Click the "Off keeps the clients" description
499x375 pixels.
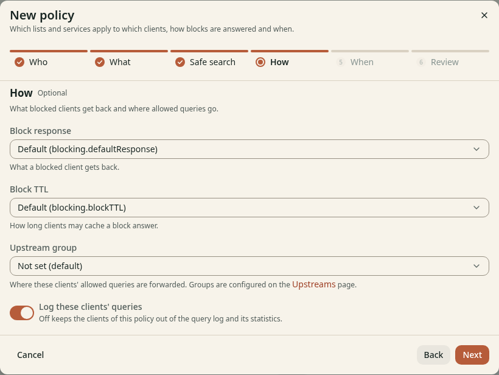coord(161,318)
